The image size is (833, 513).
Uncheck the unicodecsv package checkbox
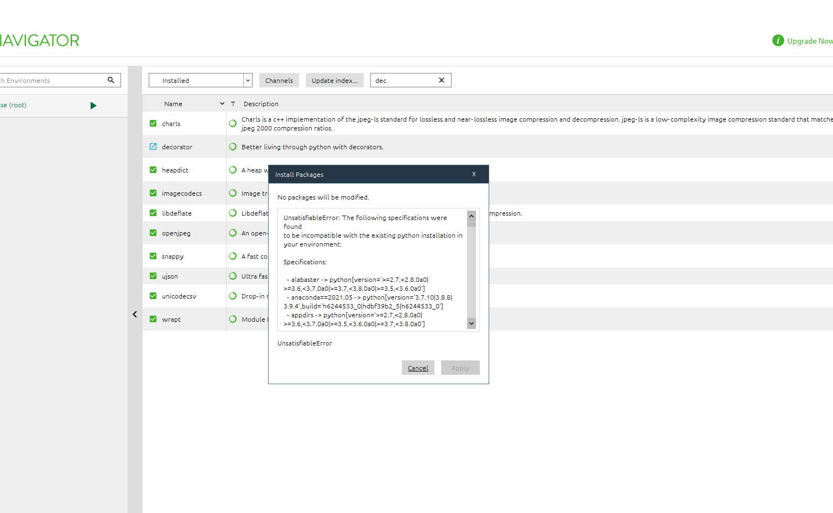pyautogui.click(x=153, y=295)
